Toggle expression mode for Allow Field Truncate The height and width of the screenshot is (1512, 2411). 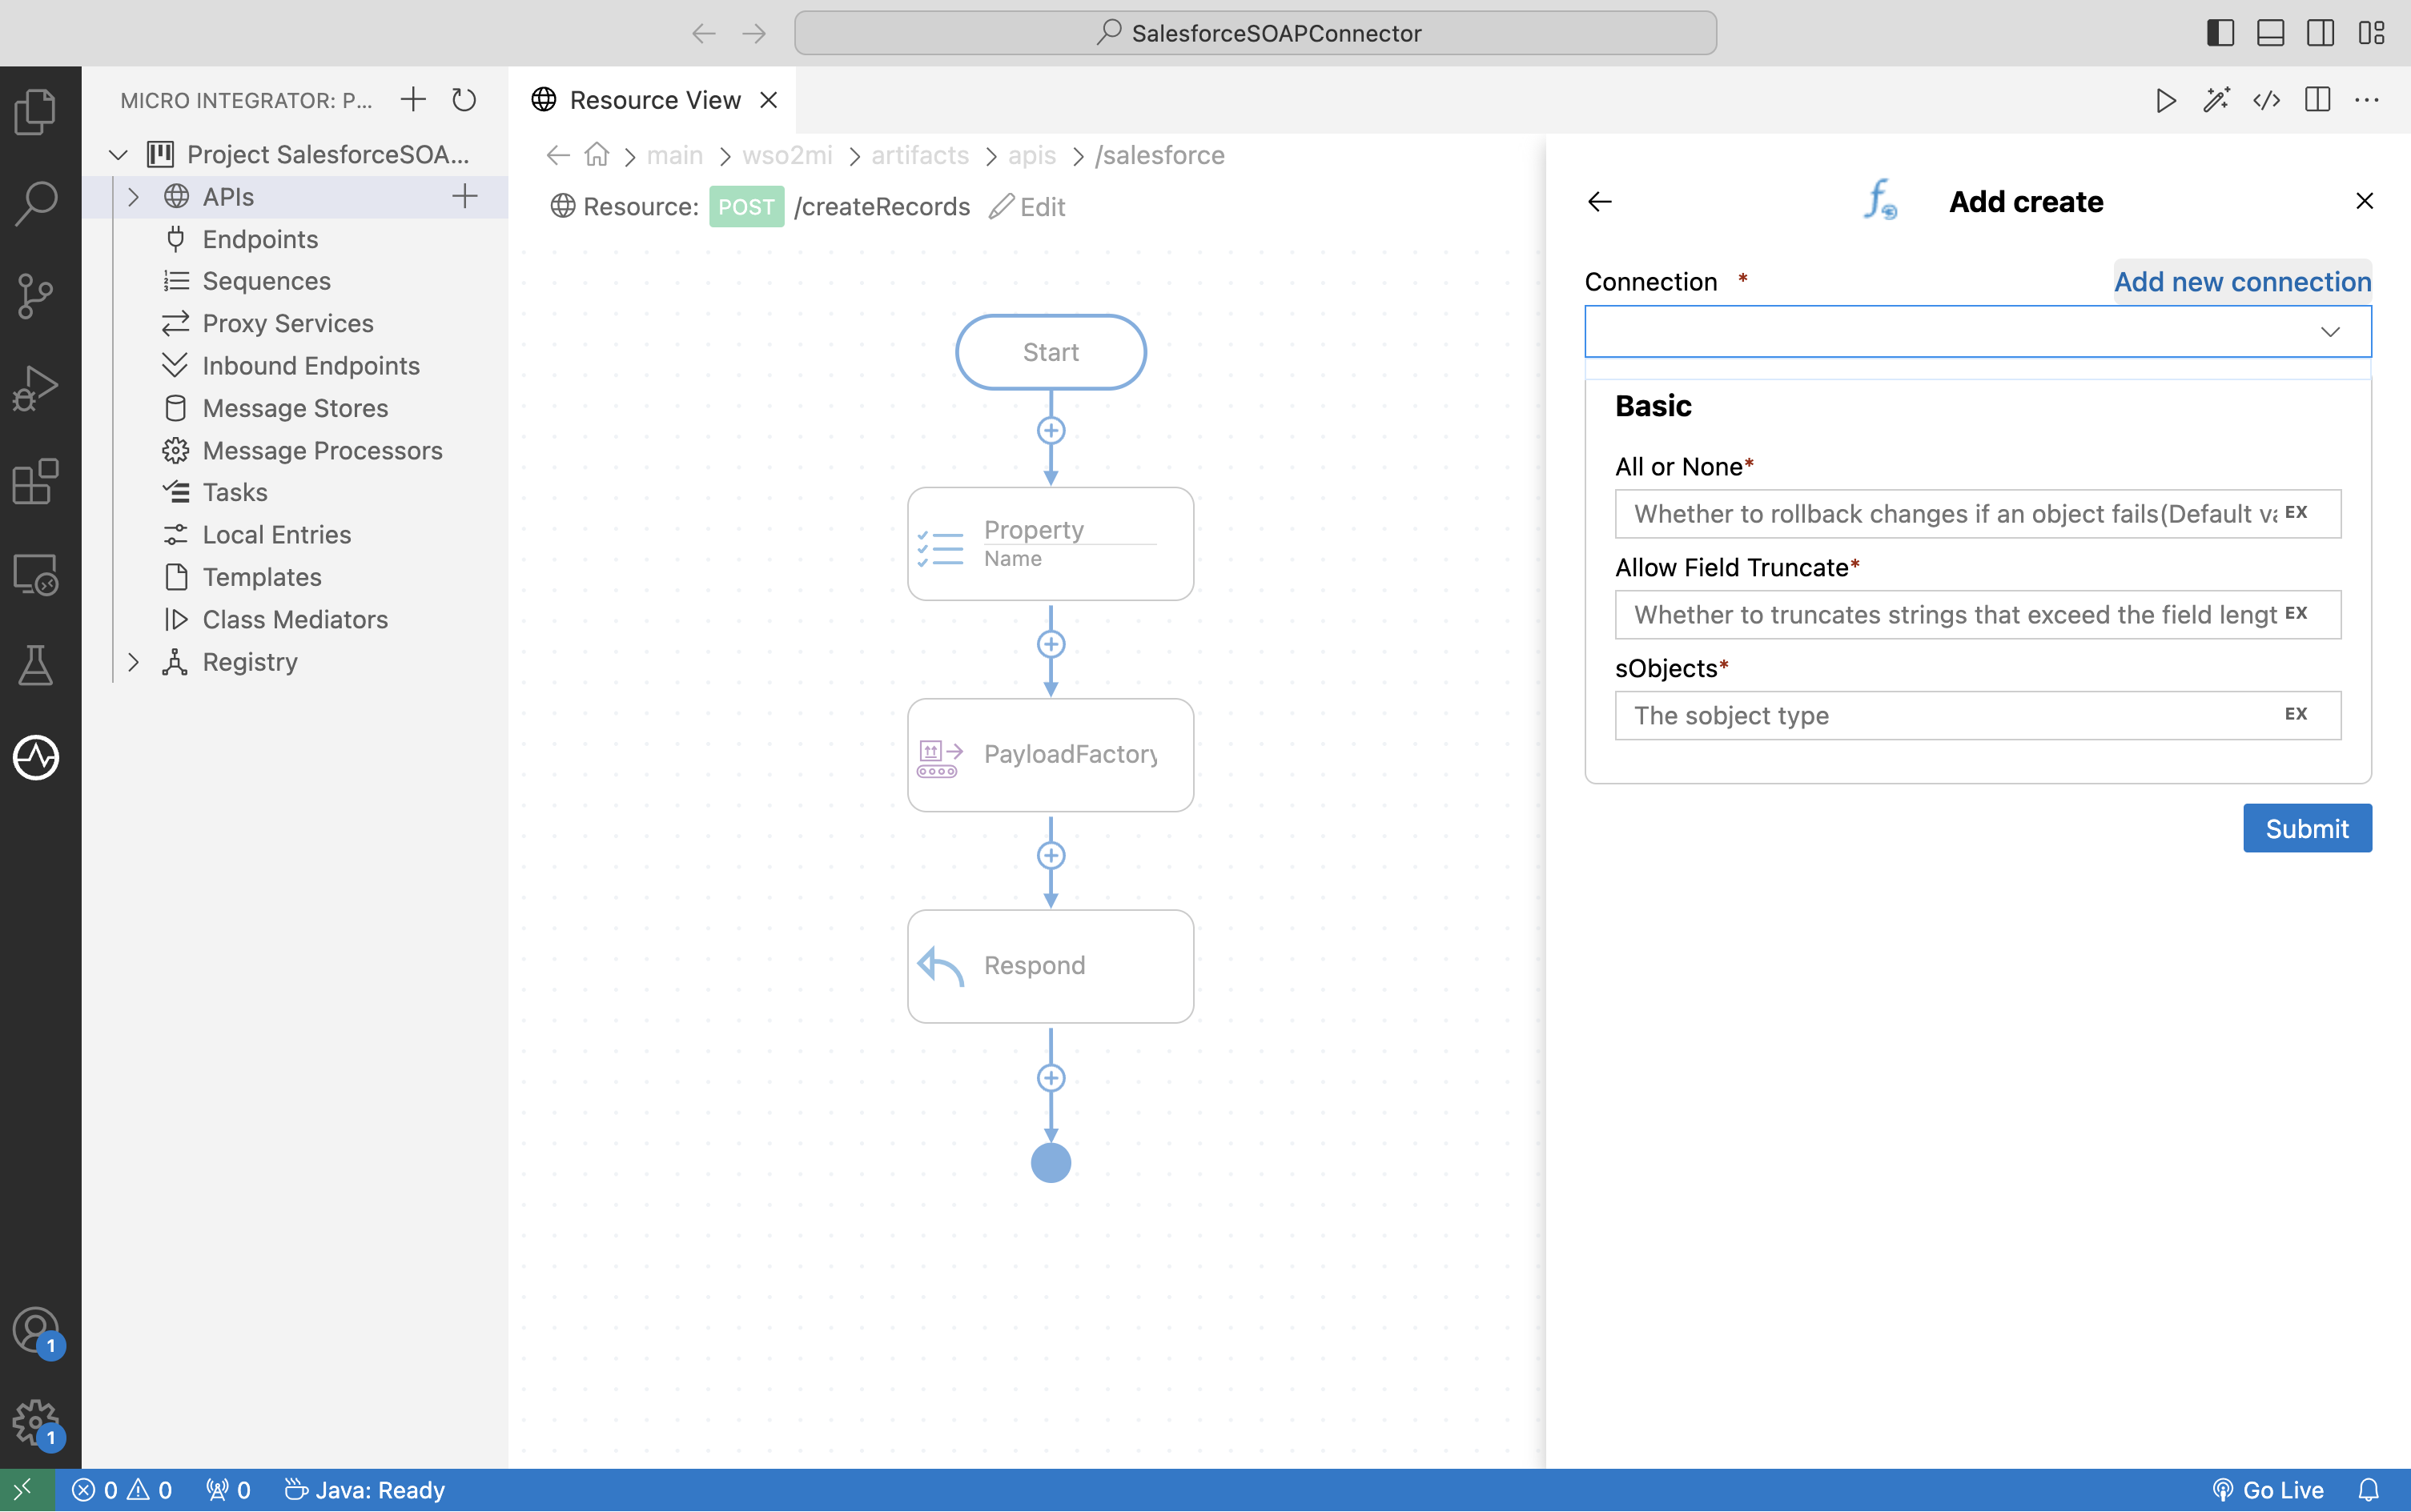pyautogui.click(x=2296, y=613)
